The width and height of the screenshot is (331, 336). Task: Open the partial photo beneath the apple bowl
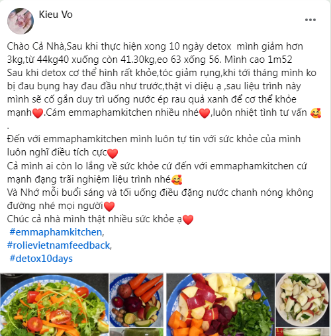(303, 332)
